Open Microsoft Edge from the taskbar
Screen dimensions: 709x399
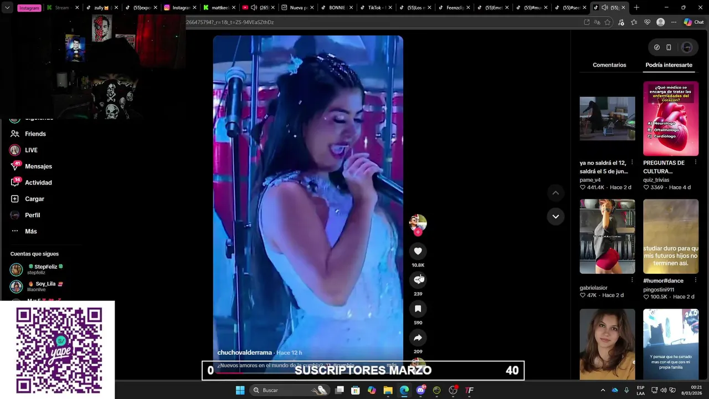pos(404,390)
